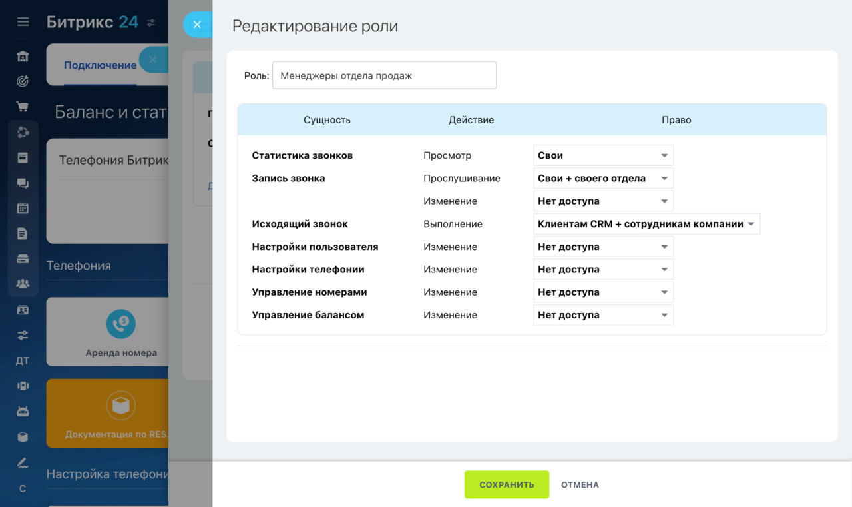
Task: Click the Аренда номера phone icon
Action: 121,324
